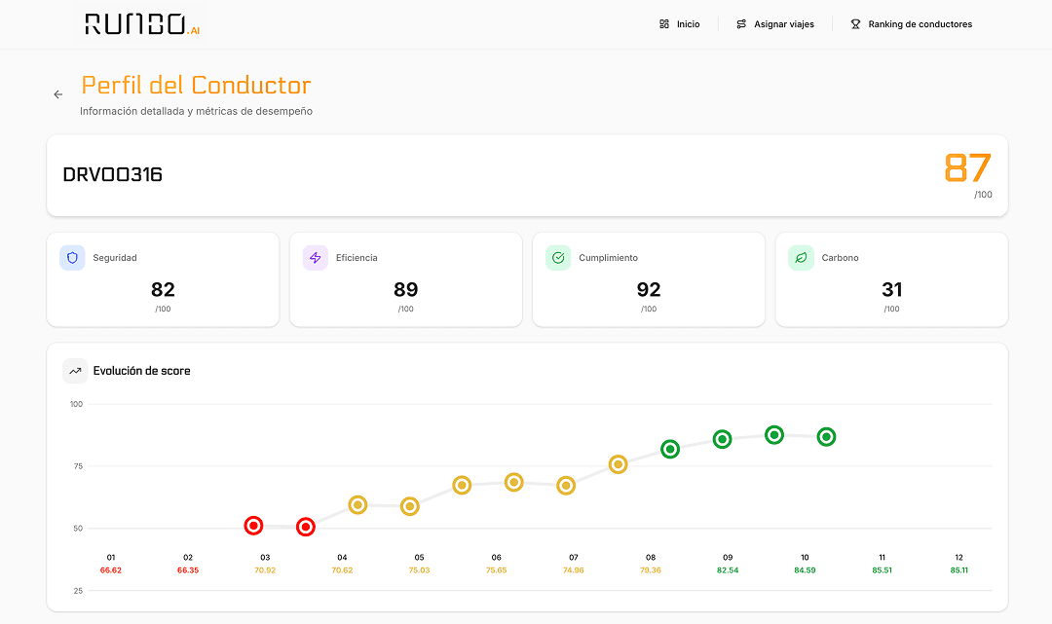Click the month 12 value 85.11
Screen dimensions: 1052x624
click(x=959, y=570)
